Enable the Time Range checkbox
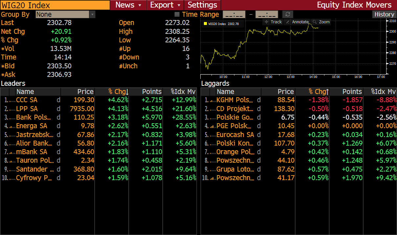Screen dimensions: 397x235 coord(177,14)
